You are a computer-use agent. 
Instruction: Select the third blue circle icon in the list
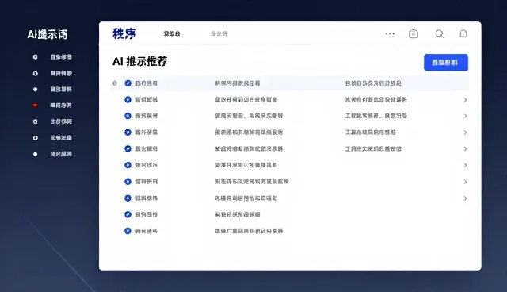coord(128,116)
